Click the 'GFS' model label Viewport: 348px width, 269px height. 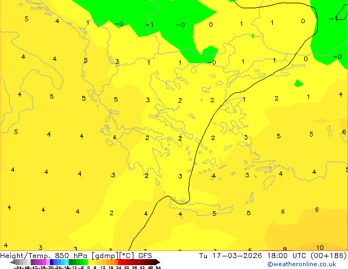coord(145,256)
